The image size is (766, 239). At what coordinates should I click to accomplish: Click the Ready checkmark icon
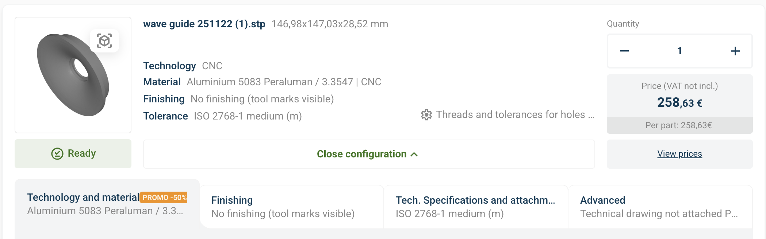(57, 154)
